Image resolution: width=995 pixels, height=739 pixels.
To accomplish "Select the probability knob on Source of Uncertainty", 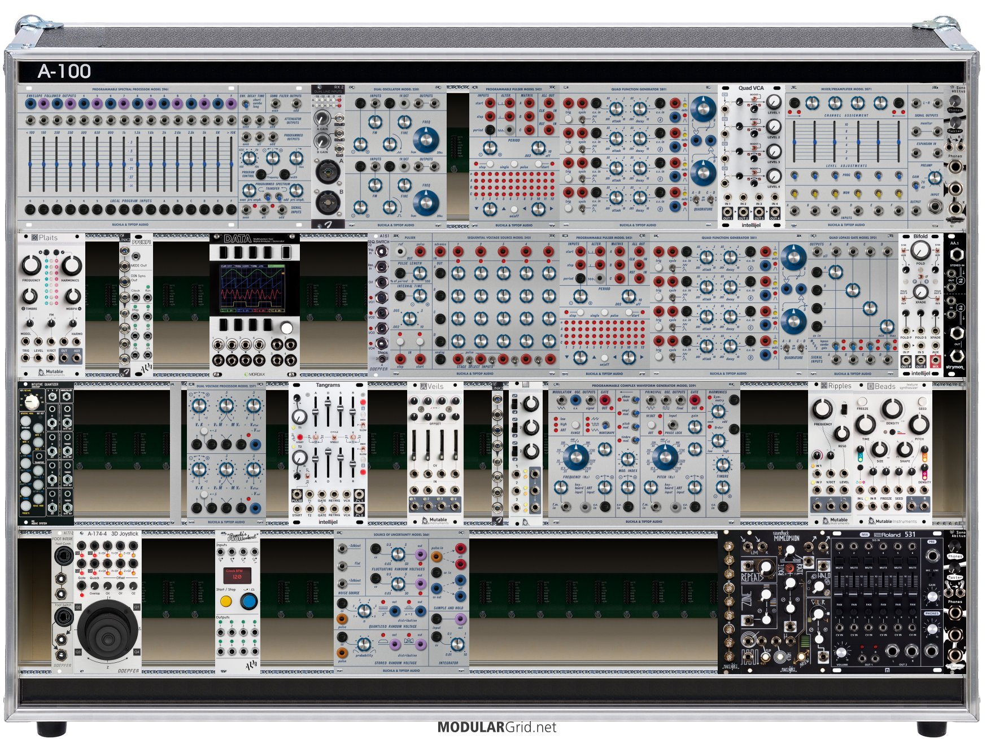I will 364,644.
